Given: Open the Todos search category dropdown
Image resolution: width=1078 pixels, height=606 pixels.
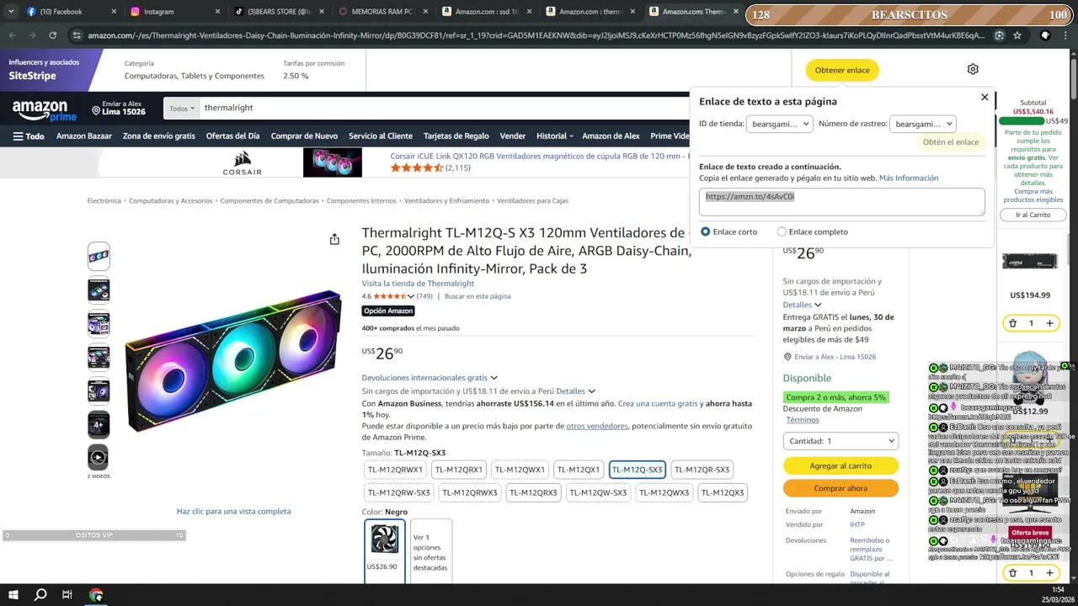Looking at the screenshot, I should [181, 108].
